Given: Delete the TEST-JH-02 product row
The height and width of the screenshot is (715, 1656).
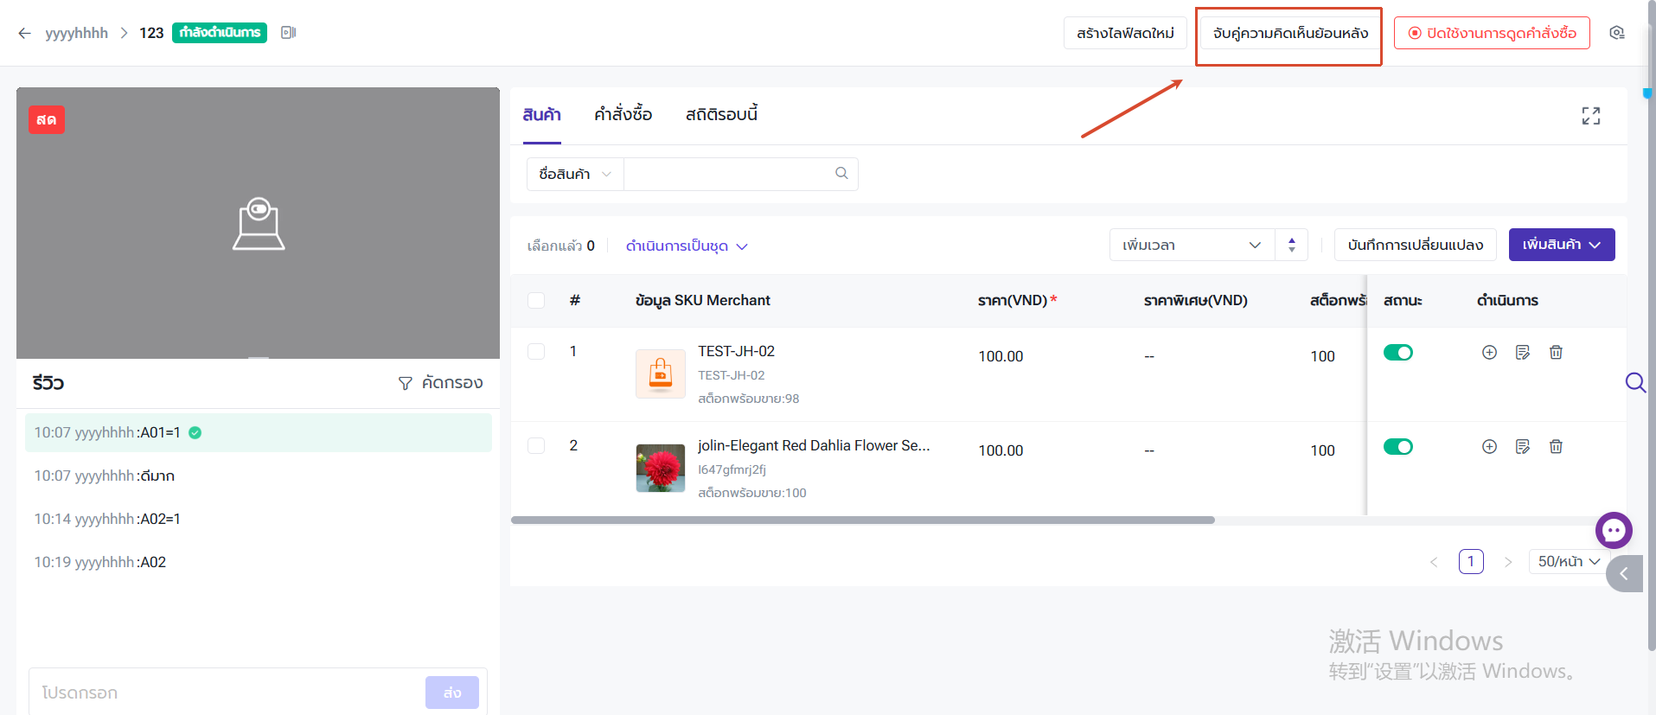Looking at the screenshot, I should tap(1556, 352).
